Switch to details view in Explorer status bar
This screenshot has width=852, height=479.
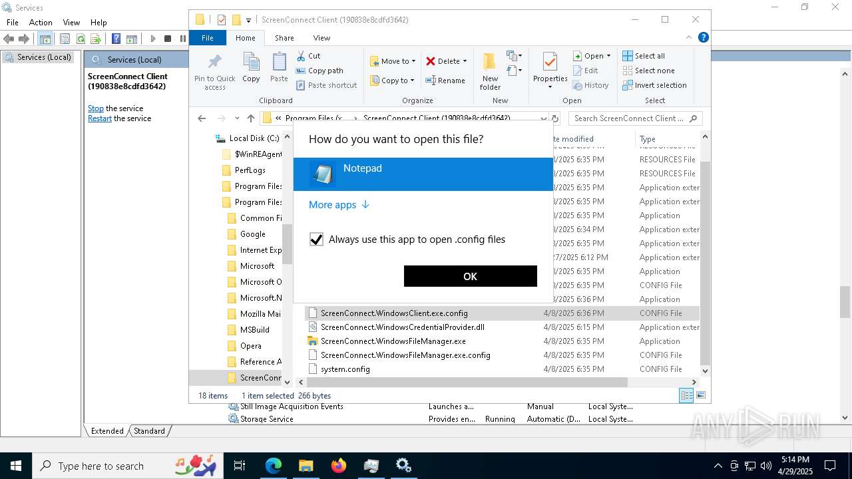pyautogui.click(x=686, y=395)
